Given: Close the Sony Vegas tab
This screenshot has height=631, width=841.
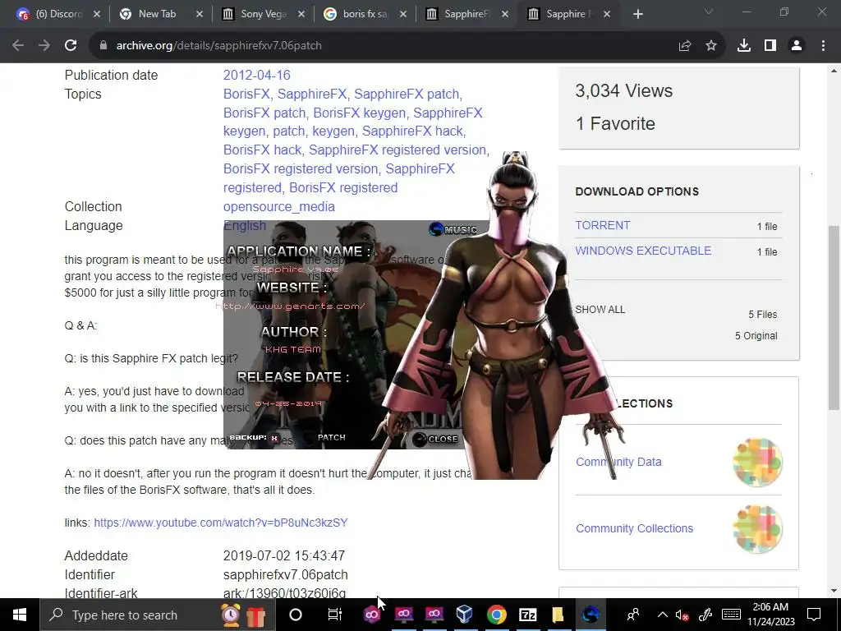Looking at the screenshot, I should (301, 14).
